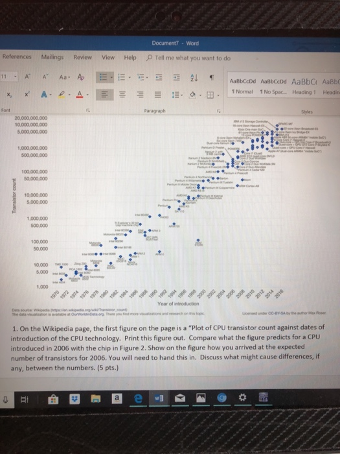The height and width of the screenshot is (454, 340).
Task: Apply subscript formatting
Action: point(8,95)
